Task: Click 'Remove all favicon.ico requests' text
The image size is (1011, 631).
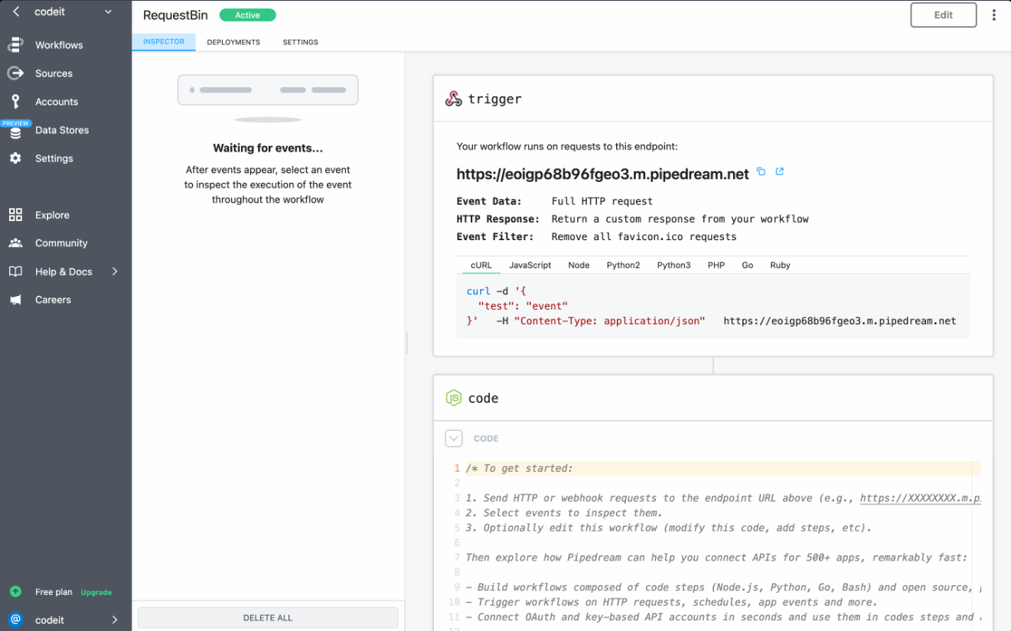Action: click(644, 236)
